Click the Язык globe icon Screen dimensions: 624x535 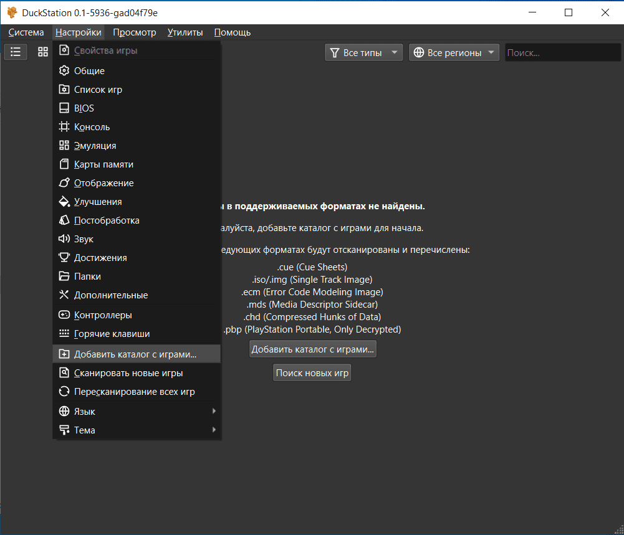[64, 411]
